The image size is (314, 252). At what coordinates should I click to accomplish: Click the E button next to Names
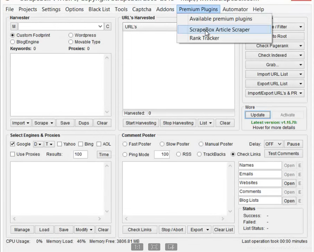tap(300, 166)
